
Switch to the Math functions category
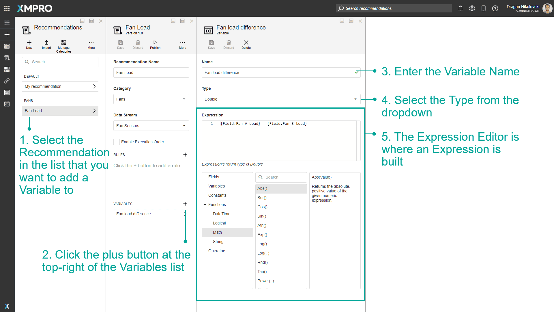pyautogui.click(x=217, y=232)
